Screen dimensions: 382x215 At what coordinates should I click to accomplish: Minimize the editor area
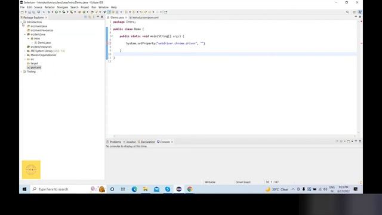click(x=356, y=17)
